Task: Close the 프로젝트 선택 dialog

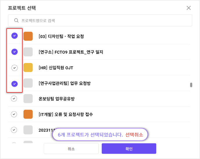Action: pyautogui.click(x=189, y=8)
